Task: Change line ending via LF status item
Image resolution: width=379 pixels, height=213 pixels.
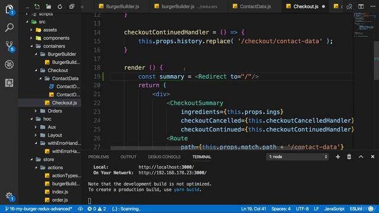Action: click(316, 209)
